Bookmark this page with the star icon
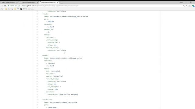 (x=186, y=6)
